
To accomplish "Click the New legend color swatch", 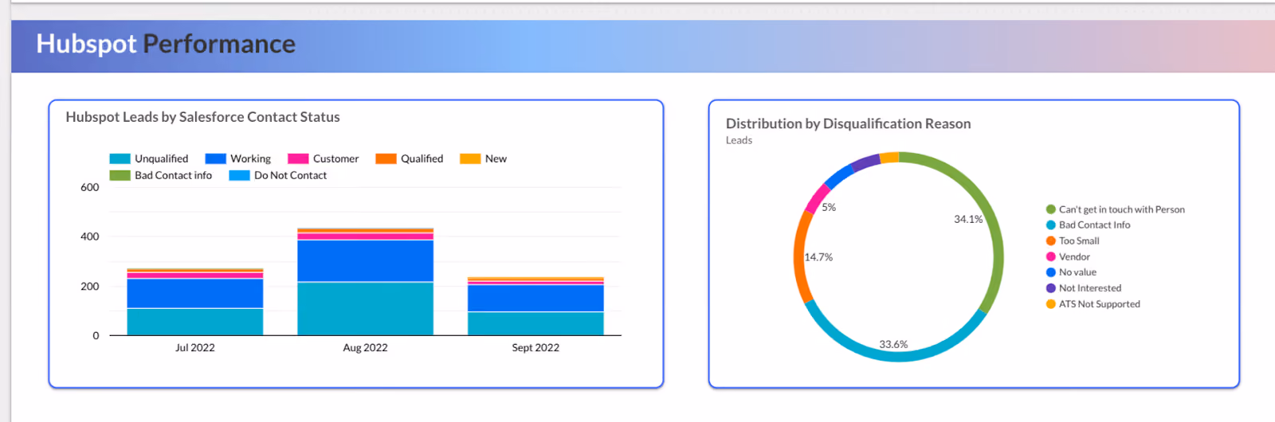I will point(470,158).
